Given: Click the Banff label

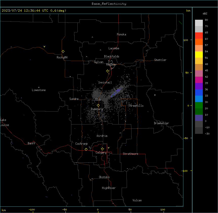Looking at the screenshot, I should coord(31,143).
